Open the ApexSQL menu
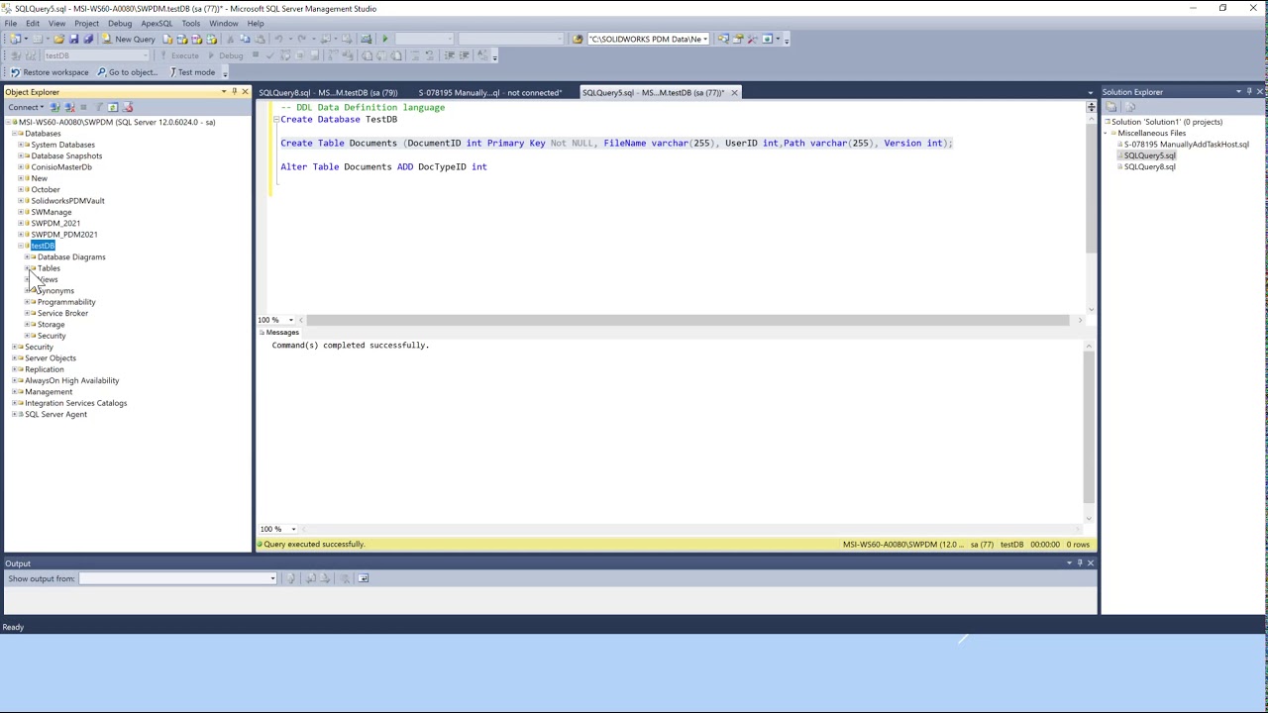This screenshot has height=713, width=1268. point(157,23)
